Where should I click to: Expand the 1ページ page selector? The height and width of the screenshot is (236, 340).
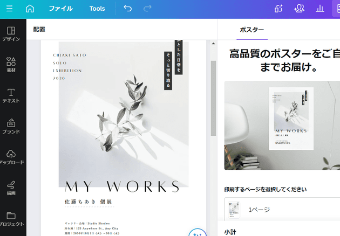pyautogui.click(x=282, y=210)
